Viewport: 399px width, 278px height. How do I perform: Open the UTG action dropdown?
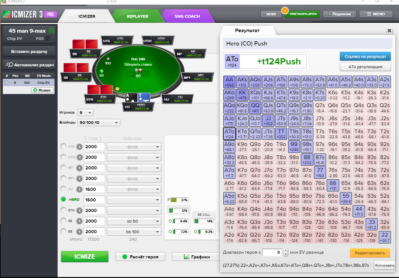134,147
